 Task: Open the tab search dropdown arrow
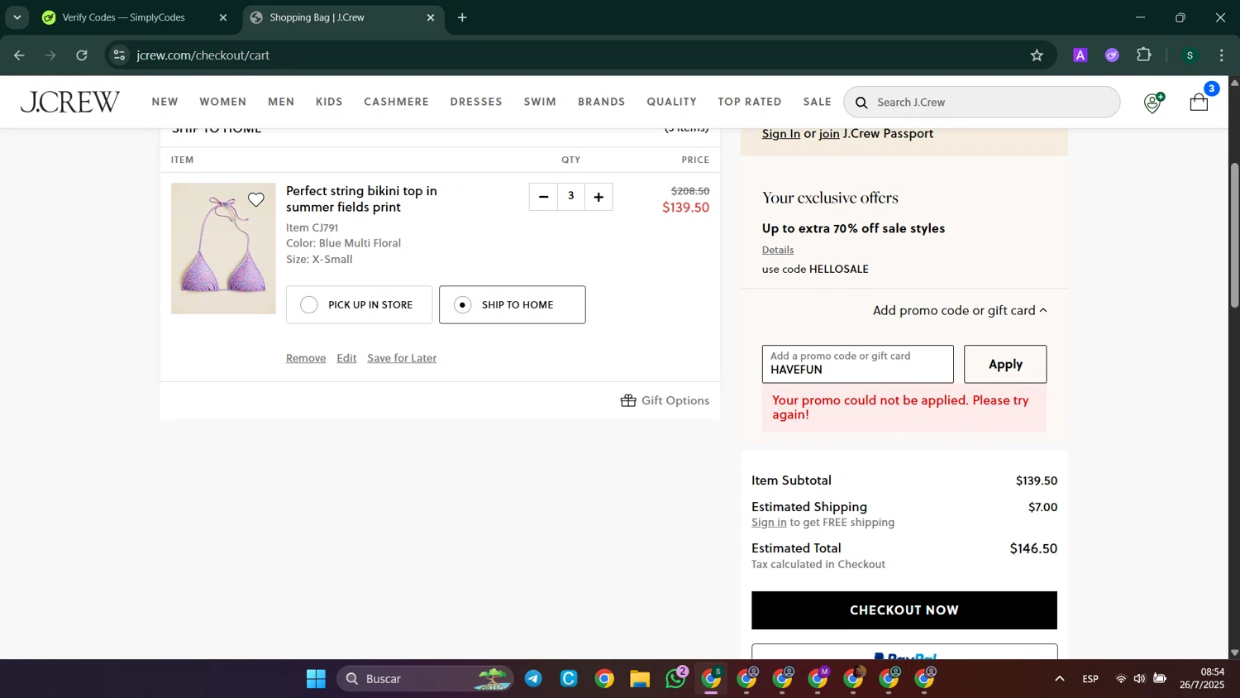tap(17, 17)
